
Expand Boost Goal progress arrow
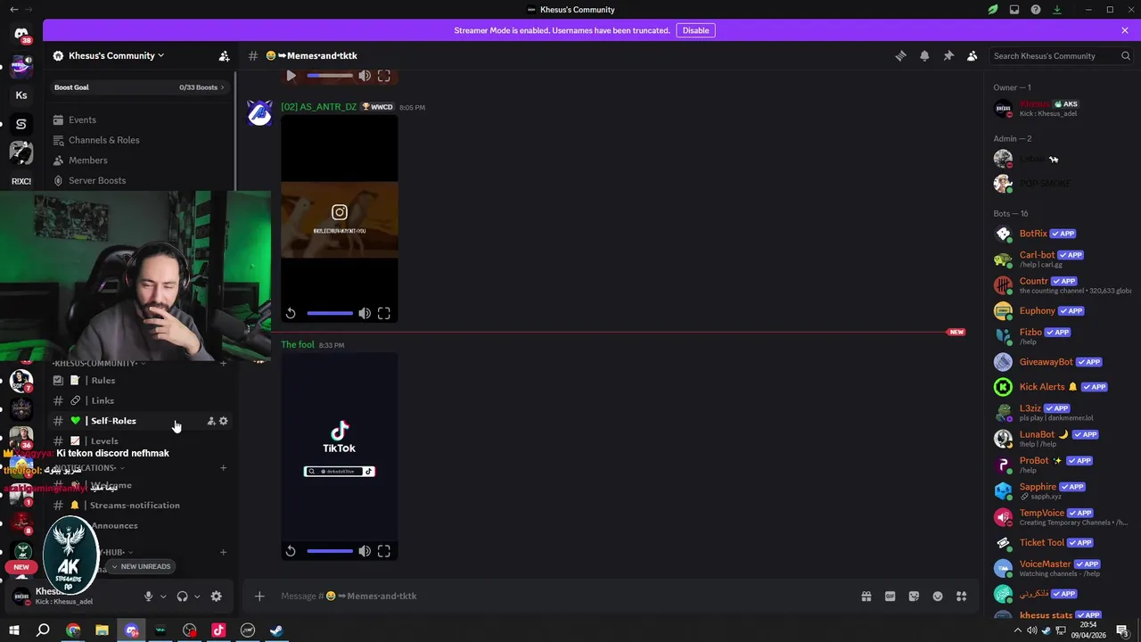click(222, 87)
